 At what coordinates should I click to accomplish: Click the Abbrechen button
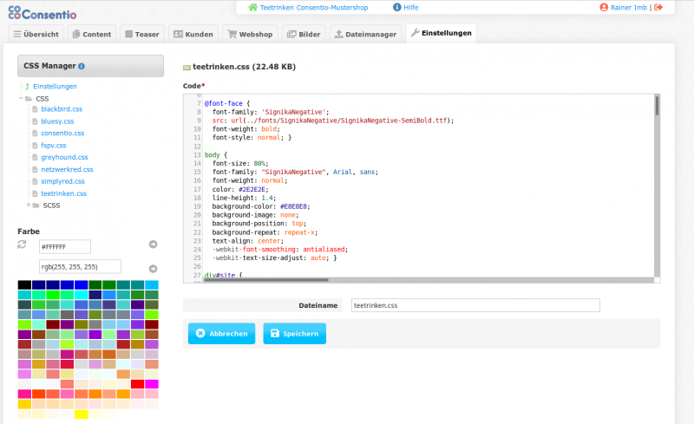pos(222,334)
